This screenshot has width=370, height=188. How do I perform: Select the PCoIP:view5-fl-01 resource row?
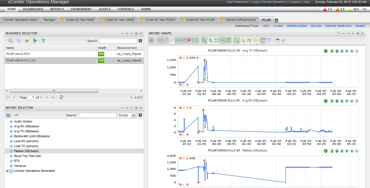(74, 54)
